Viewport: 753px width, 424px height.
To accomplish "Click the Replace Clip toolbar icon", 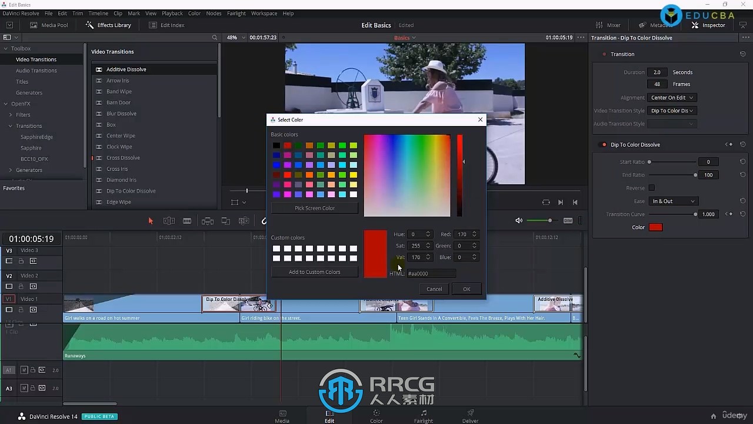I will [x=244, y=221].
